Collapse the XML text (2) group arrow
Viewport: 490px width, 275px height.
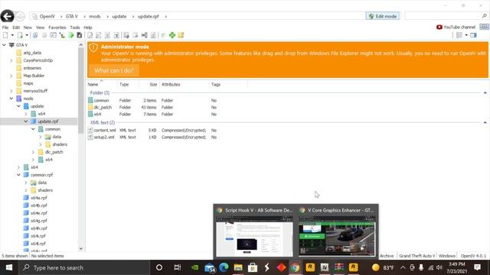485,122
